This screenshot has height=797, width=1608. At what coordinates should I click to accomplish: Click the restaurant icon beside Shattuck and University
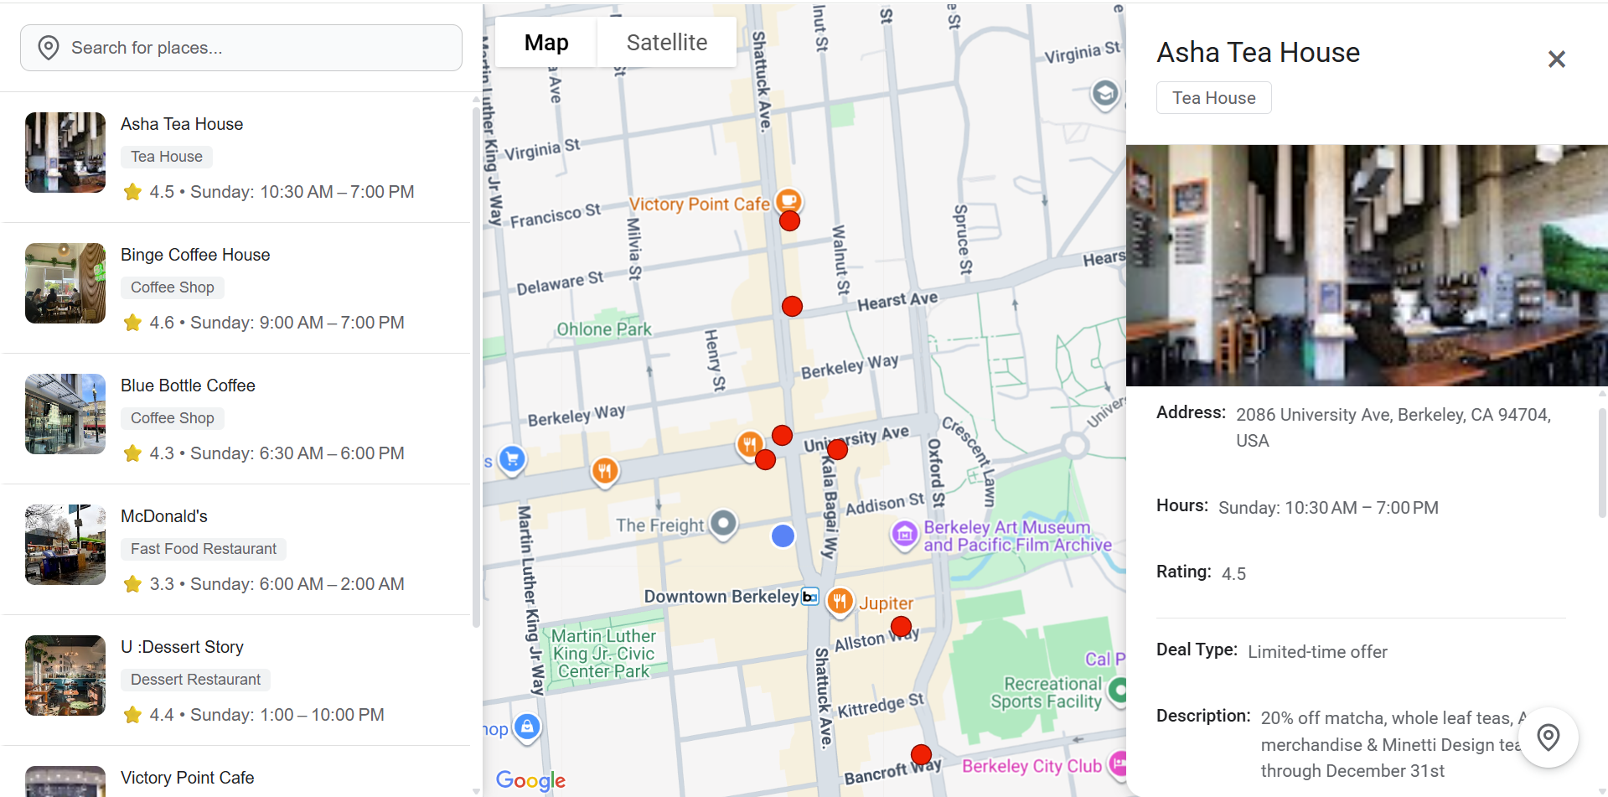coord(749,444)
